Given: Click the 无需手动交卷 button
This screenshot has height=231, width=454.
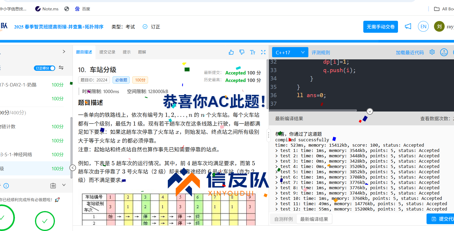Looking at the screenshot, I should pos(380,27).
